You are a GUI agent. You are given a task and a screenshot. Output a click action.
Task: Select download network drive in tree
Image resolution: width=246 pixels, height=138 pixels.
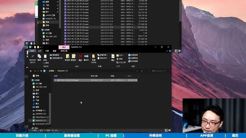coord(41,124)
